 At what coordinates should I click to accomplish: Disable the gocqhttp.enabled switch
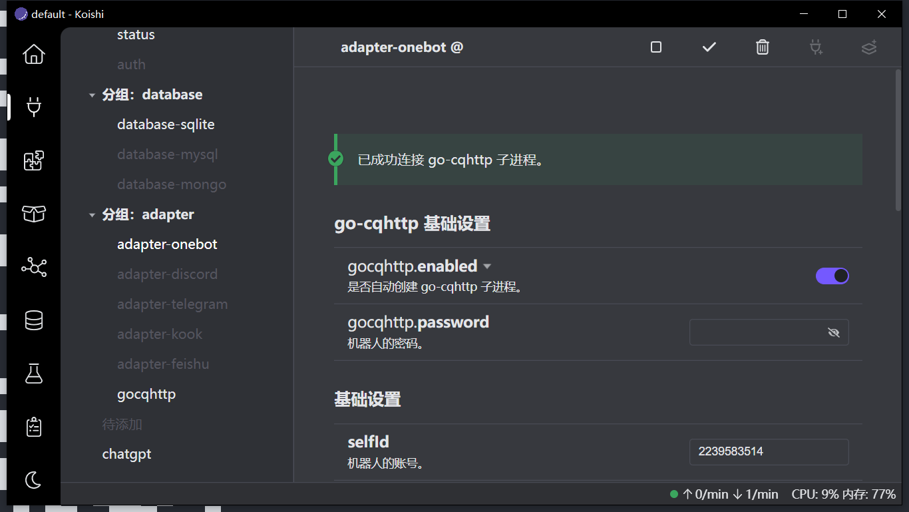tap(832, 275)
